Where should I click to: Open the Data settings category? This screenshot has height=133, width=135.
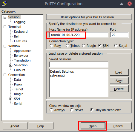click(17, 80)
